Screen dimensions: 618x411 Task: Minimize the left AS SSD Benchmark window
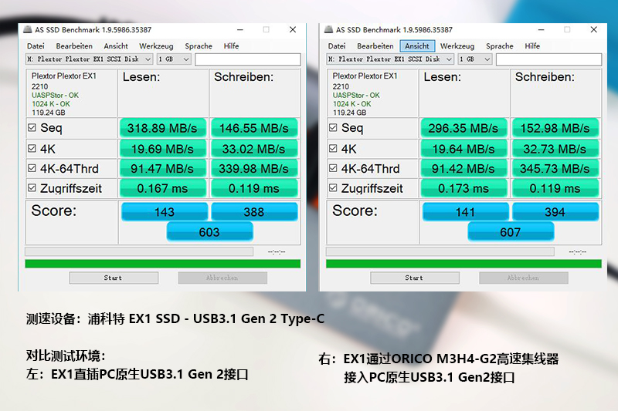click(240, 29)
